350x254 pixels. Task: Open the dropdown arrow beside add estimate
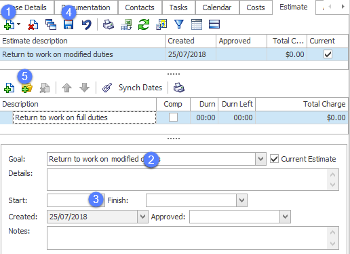click(19, 24)
